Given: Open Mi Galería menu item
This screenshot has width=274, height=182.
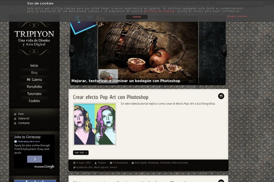Looking at the screenshot, I should tap(34, 80).
